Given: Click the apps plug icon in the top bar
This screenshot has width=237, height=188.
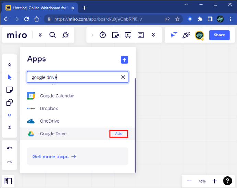Looking at the screenshot, I should coord(66,35).
